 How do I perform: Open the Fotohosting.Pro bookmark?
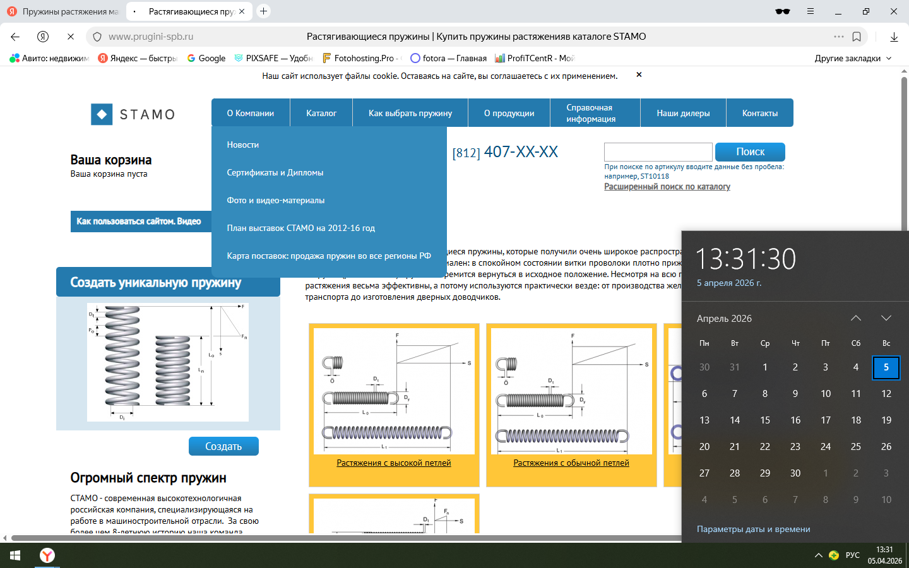tap(362, 58)
